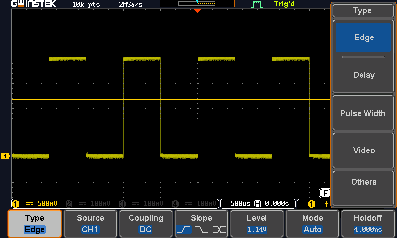Select Pulse Width trigger type

coord(363,113)
